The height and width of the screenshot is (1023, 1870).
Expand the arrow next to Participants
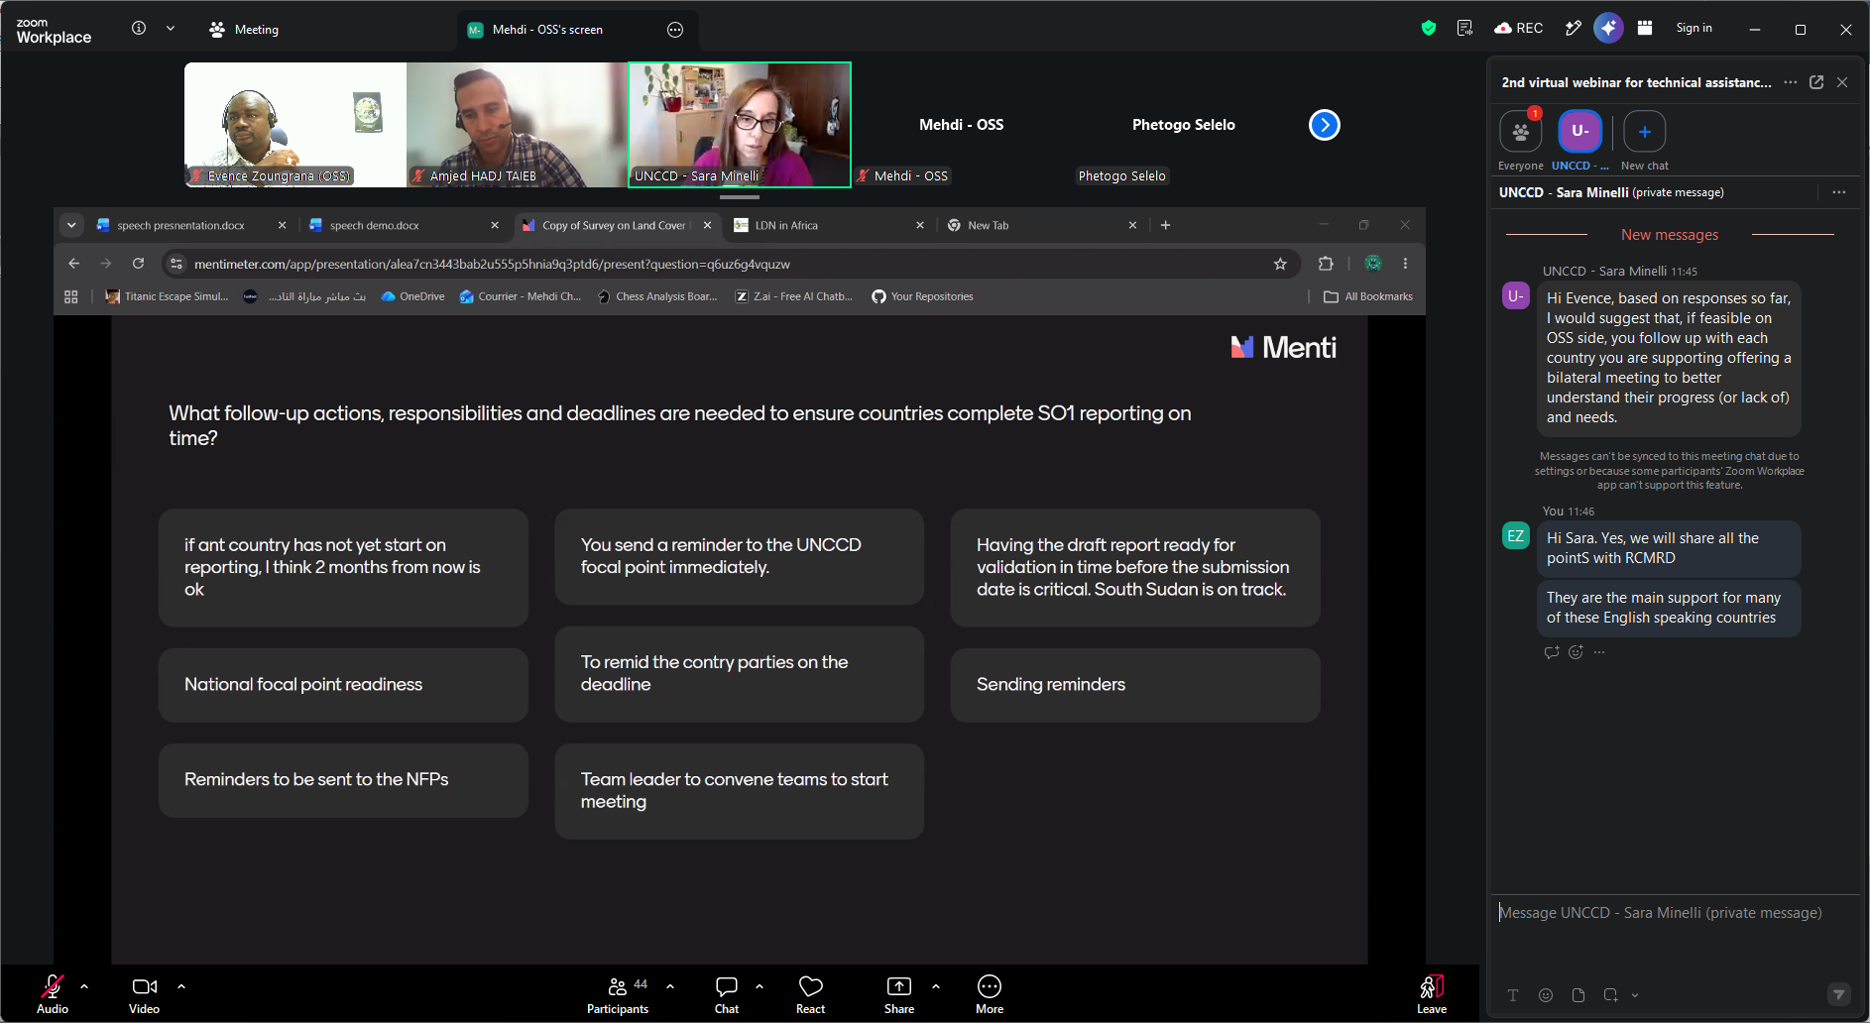pos(670,986)
